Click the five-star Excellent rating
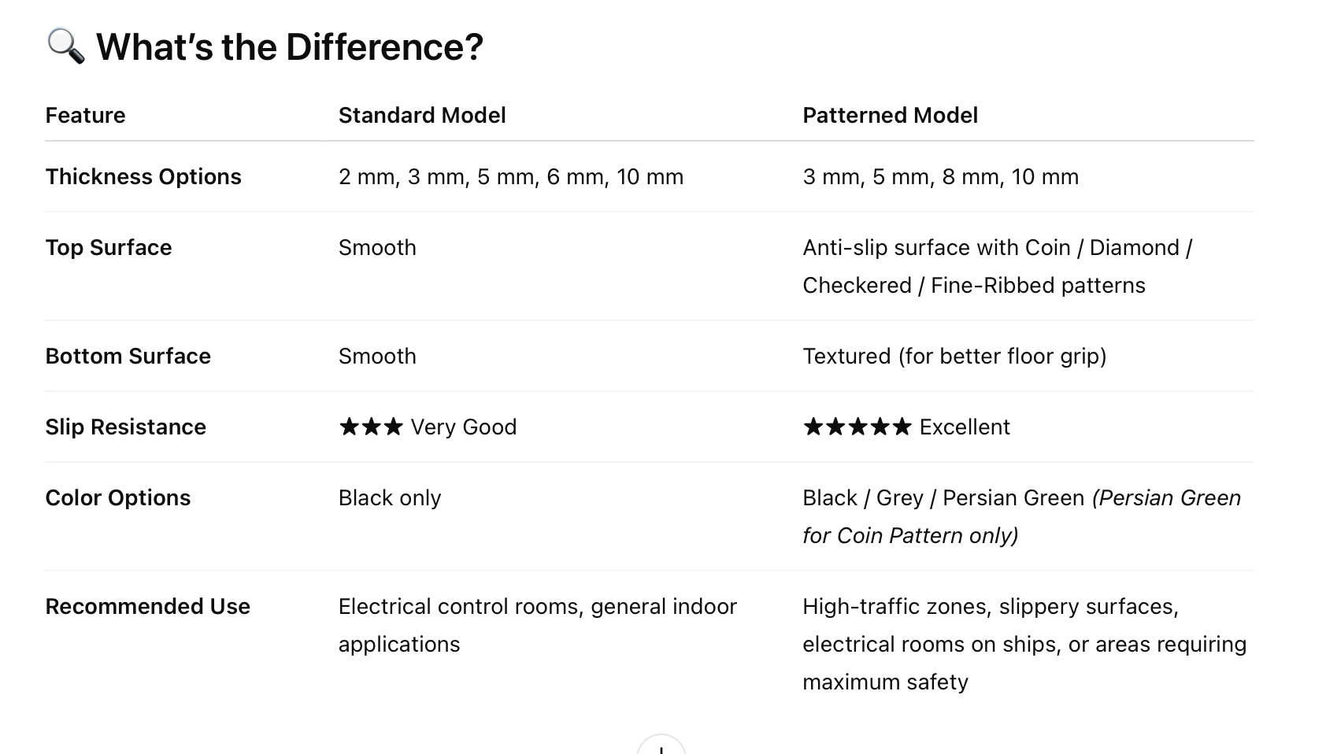Image resolution: width=1326 pixels, height=754 pixels. 906,427
